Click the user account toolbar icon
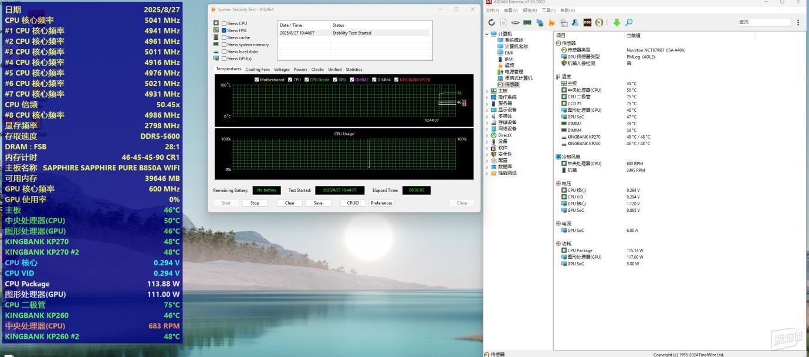Viewport: 809px width, 357px height. point(575,22)
